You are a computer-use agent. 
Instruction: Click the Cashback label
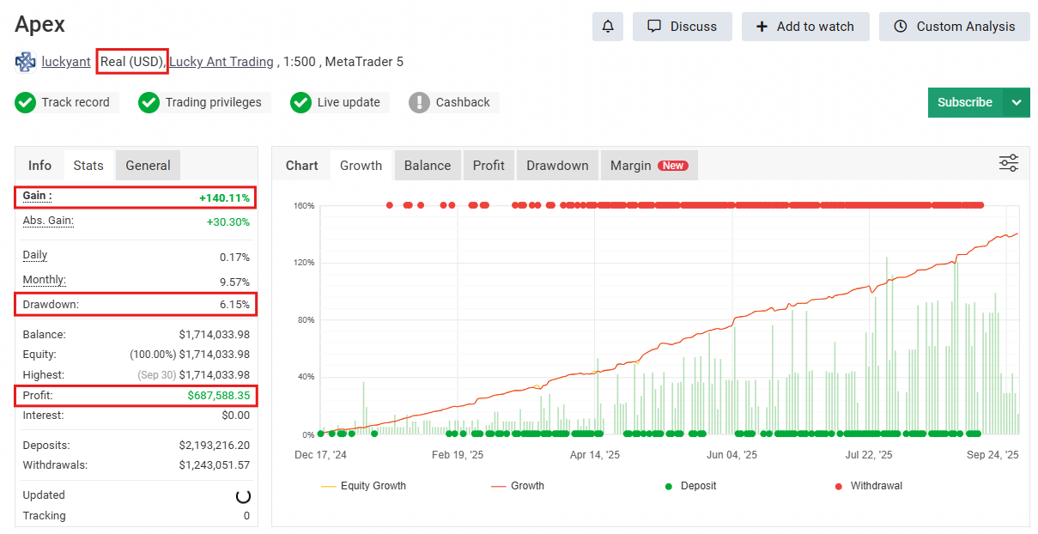click(x=463, y=102)
